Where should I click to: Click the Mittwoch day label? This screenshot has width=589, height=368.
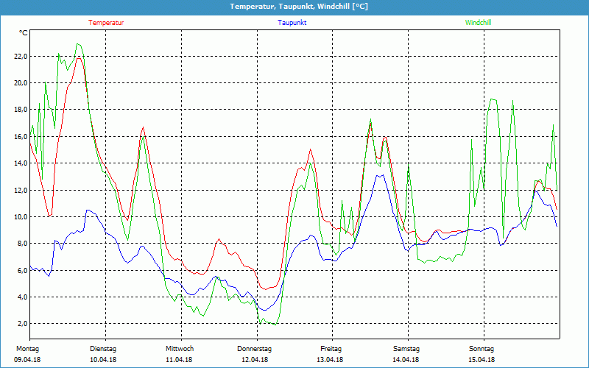(180, 349)
